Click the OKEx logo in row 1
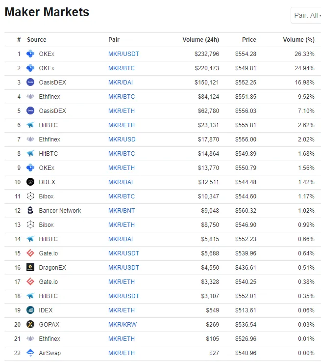Viewport: 321px width, 362px height. click(x=30, y=54)
